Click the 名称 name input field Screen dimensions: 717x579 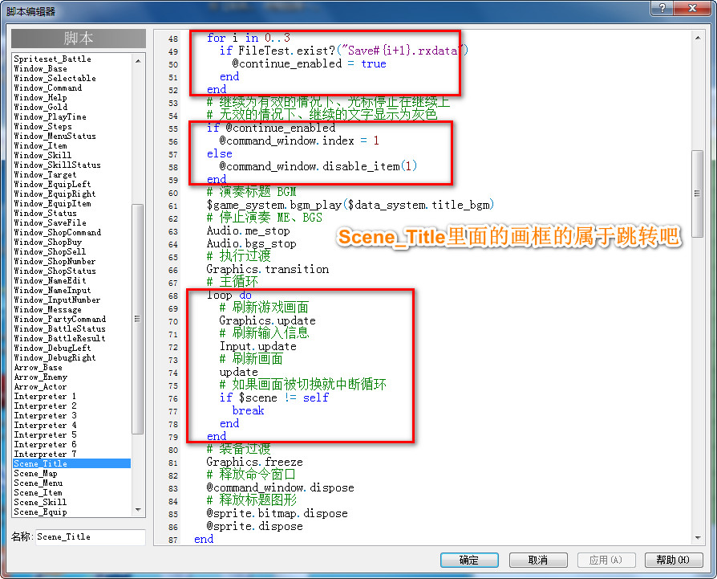pos(91,537)
